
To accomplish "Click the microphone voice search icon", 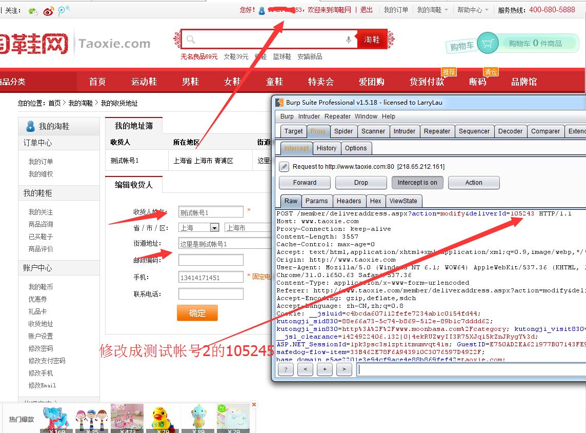I will 348,40.
